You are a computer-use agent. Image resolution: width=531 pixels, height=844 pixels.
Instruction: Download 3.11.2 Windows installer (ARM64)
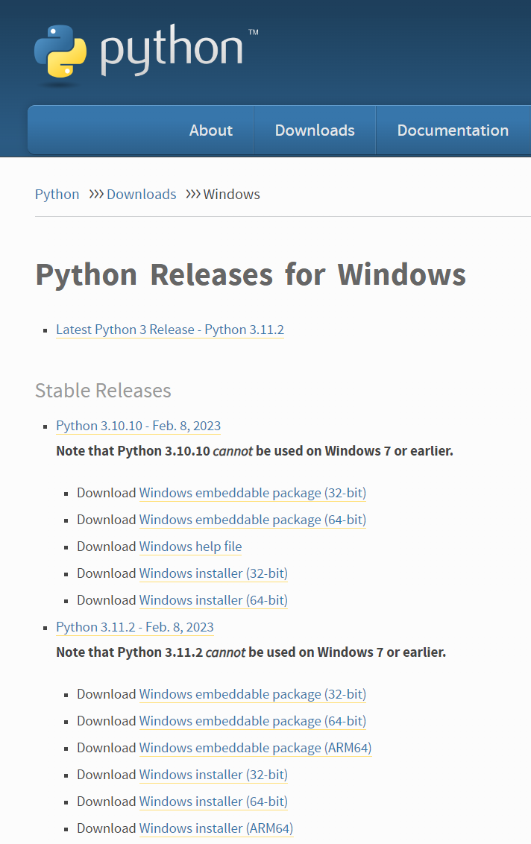point(216,829)
